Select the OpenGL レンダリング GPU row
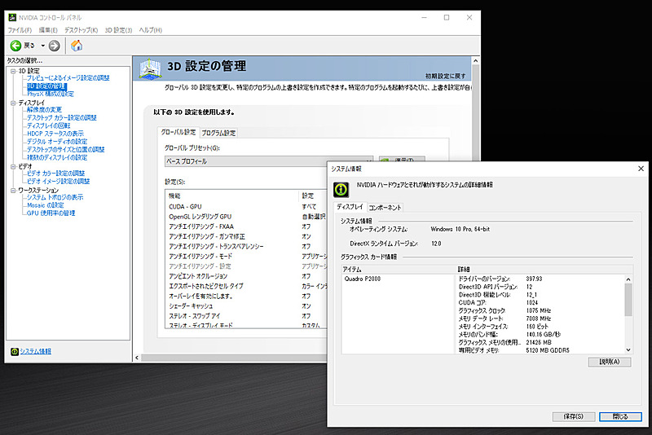Image resolution: width=652 pixels, height=435 pixels. pos(247,217)
